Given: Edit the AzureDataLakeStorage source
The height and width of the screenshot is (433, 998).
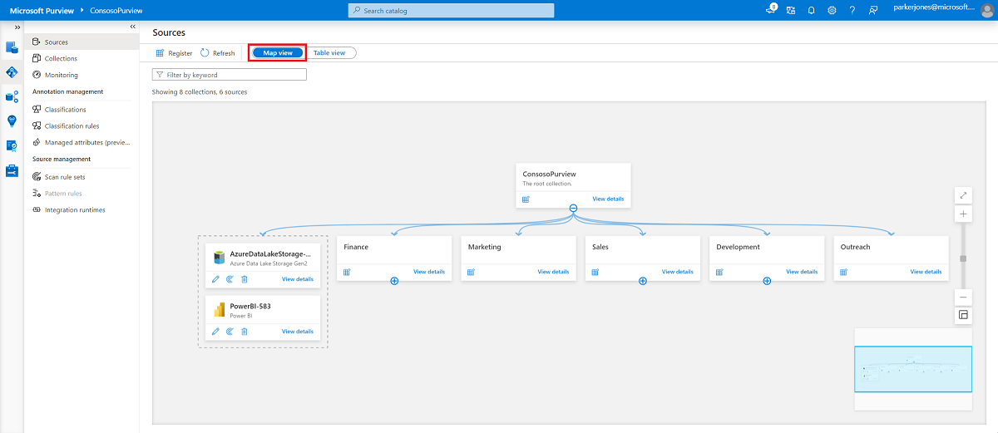Looking at the screenshot, I should [x=216, y=279].
